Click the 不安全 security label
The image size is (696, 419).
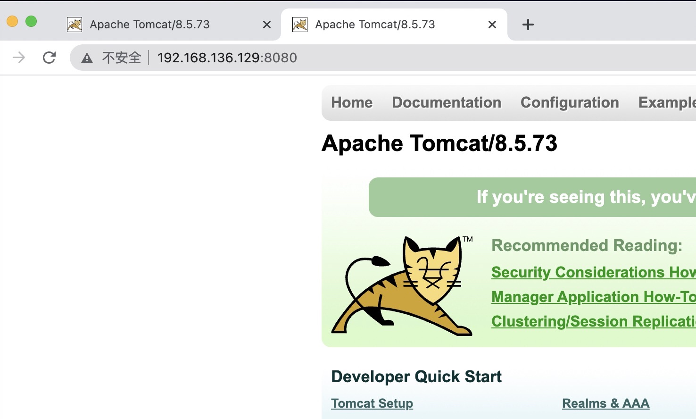[x=122, y=58]
